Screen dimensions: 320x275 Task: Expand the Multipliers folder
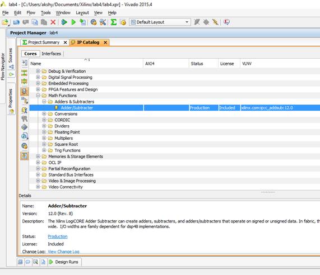[x=44, y=138]
